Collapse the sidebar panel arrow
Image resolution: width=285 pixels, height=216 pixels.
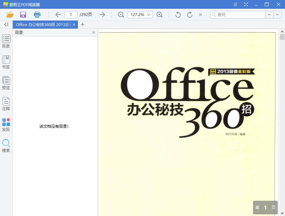coord(7,24)
